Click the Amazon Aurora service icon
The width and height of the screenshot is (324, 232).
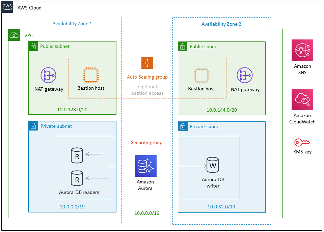click(x=146, y=166)
